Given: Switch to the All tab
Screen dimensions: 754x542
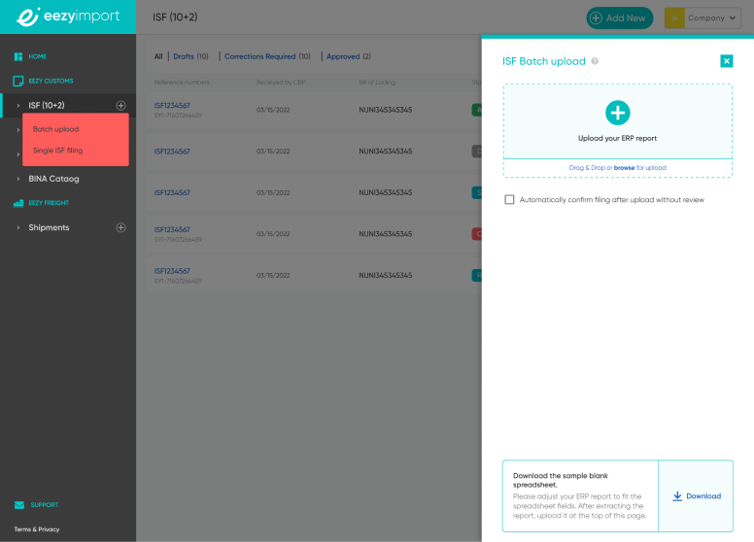Looking at the screenshot, I should [x=158, y=56].
